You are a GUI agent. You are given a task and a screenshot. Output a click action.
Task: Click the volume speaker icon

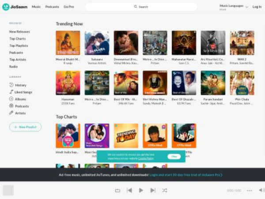pyautogui.click(x=261, y=190)
